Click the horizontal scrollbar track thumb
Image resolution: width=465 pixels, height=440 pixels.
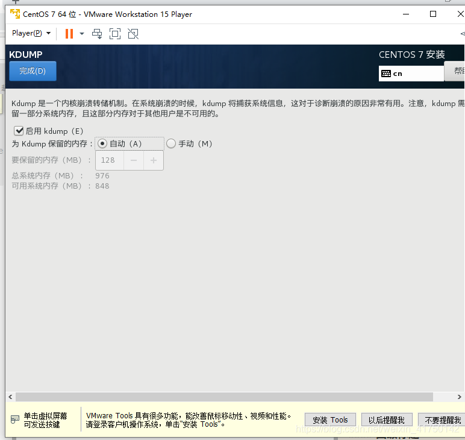coord(224,397)
